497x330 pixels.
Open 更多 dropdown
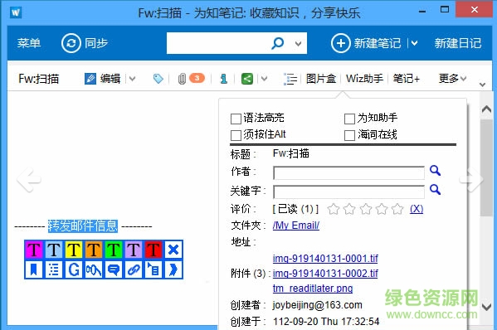click(453, 79)
